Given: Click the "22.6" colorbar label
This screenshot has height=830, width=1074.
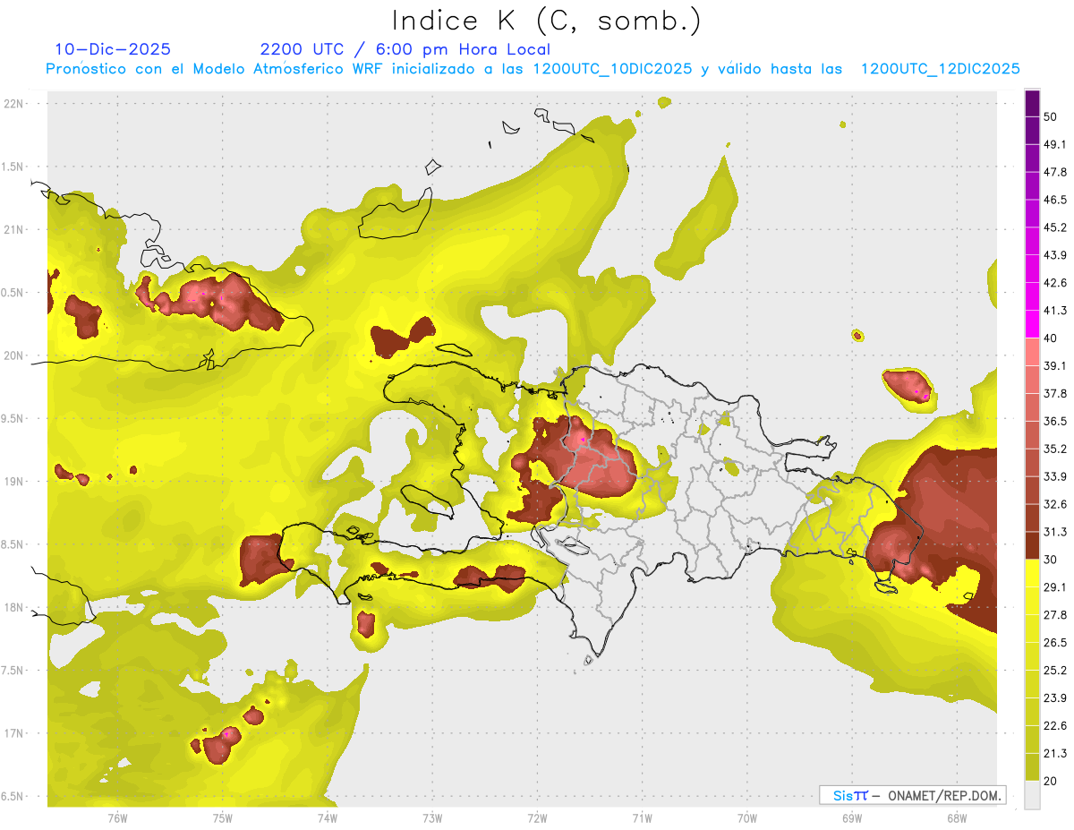Looking at the screenshot, I should point(1055,726).
